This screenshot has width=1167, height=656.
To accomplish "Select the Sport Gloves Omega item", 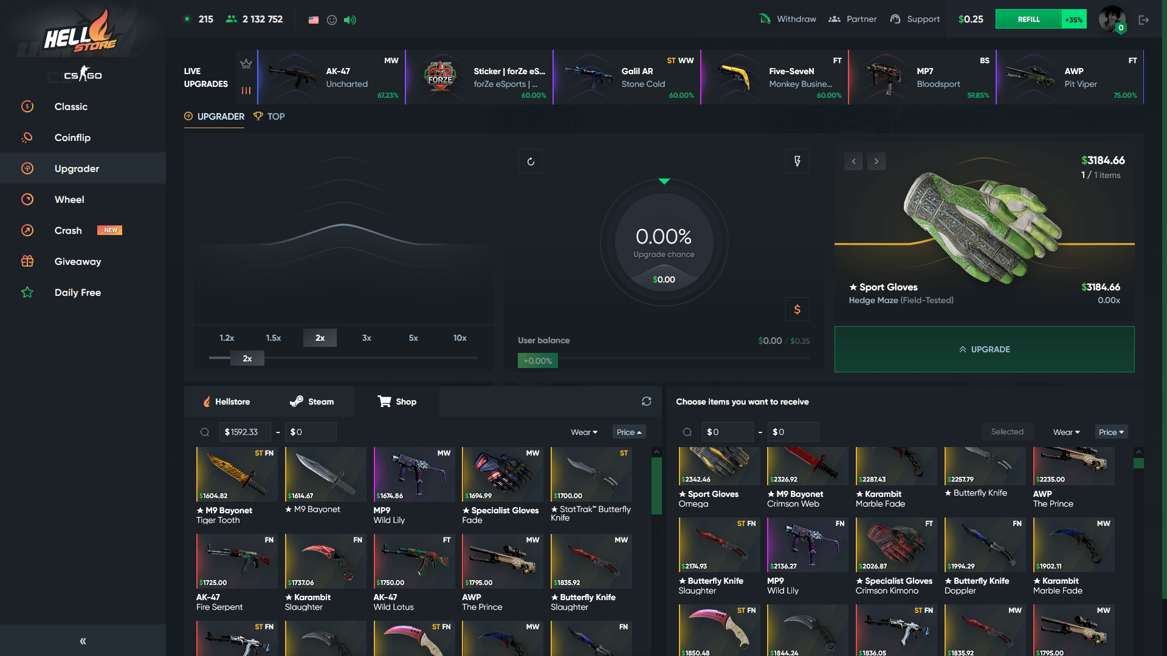I will 720,478.
